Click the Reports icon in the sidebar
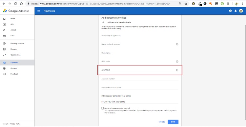The image size is (246, 127). (x=4, y=49)
